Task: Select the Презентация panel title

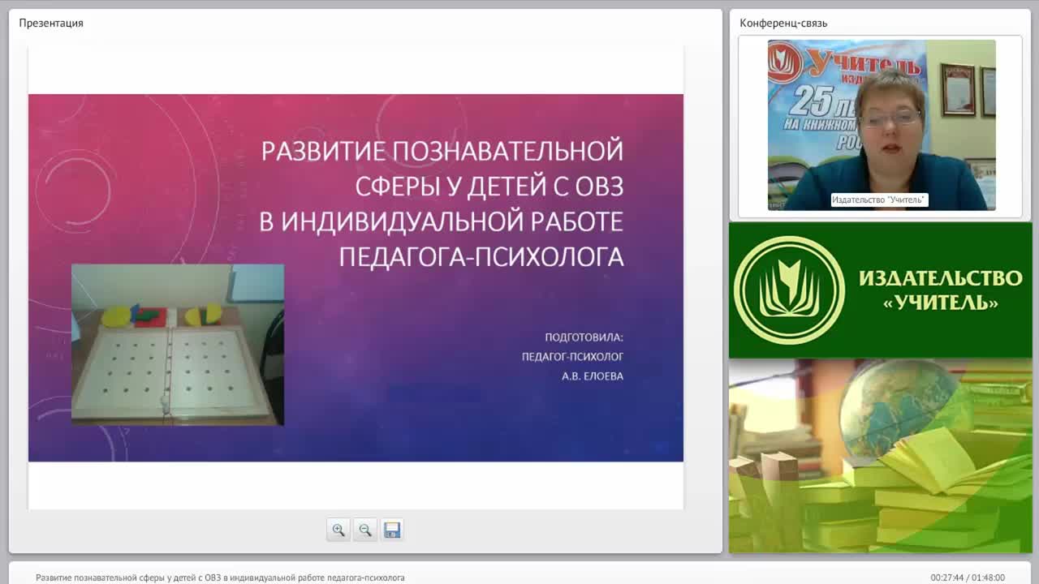Action: click(x=51, y=23)
